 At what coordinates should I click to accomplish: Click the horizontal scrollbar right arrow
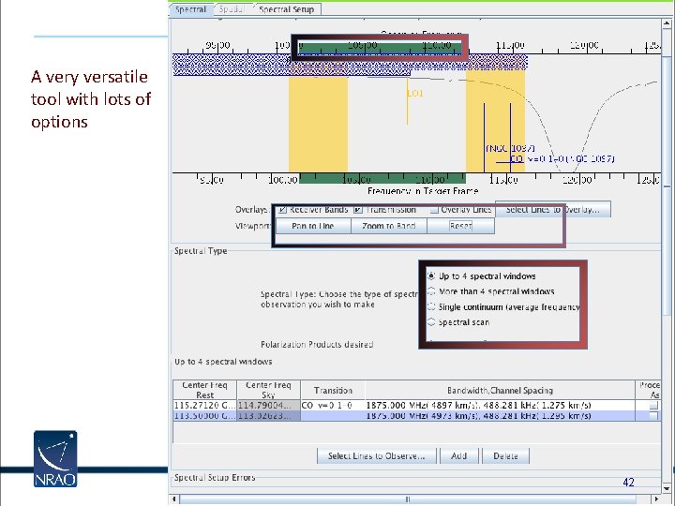656,499
